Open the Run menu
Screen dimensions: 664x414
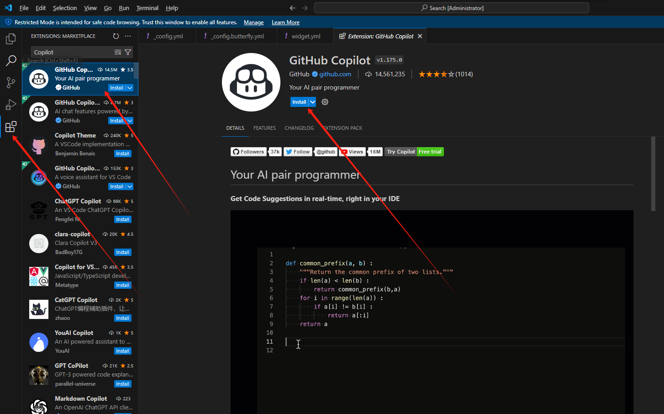(124, 8)
